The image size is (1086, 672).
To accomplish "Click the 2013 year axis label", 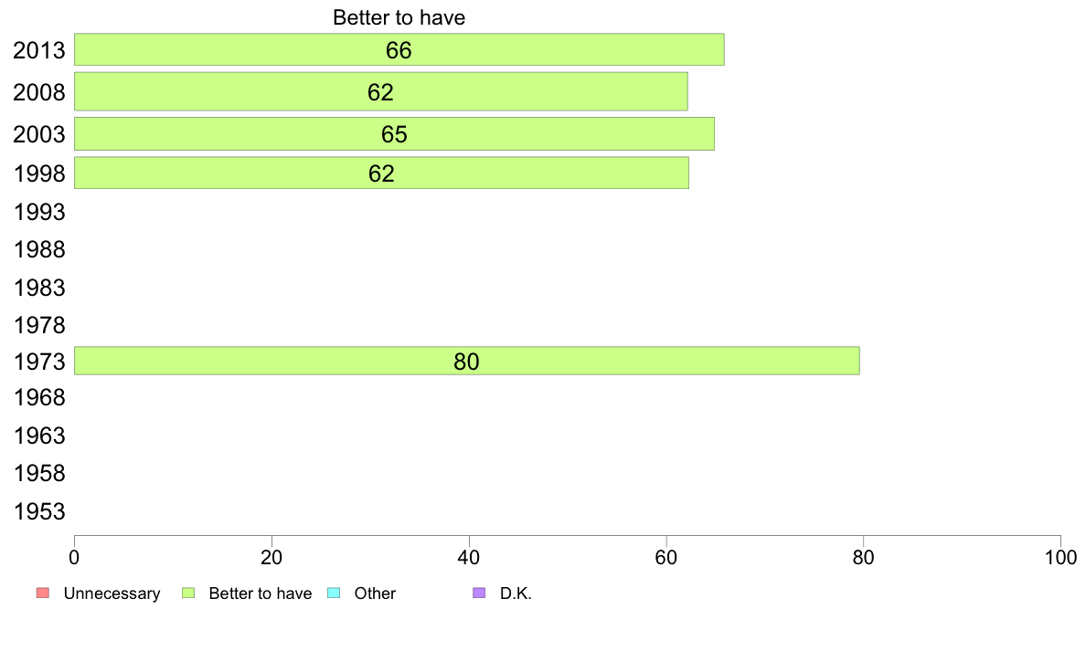I will pyautogui.click(x=39, y=50).
